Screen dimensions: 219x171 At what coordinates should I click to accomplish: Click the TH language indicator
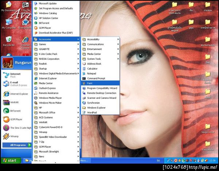[158, 161]
